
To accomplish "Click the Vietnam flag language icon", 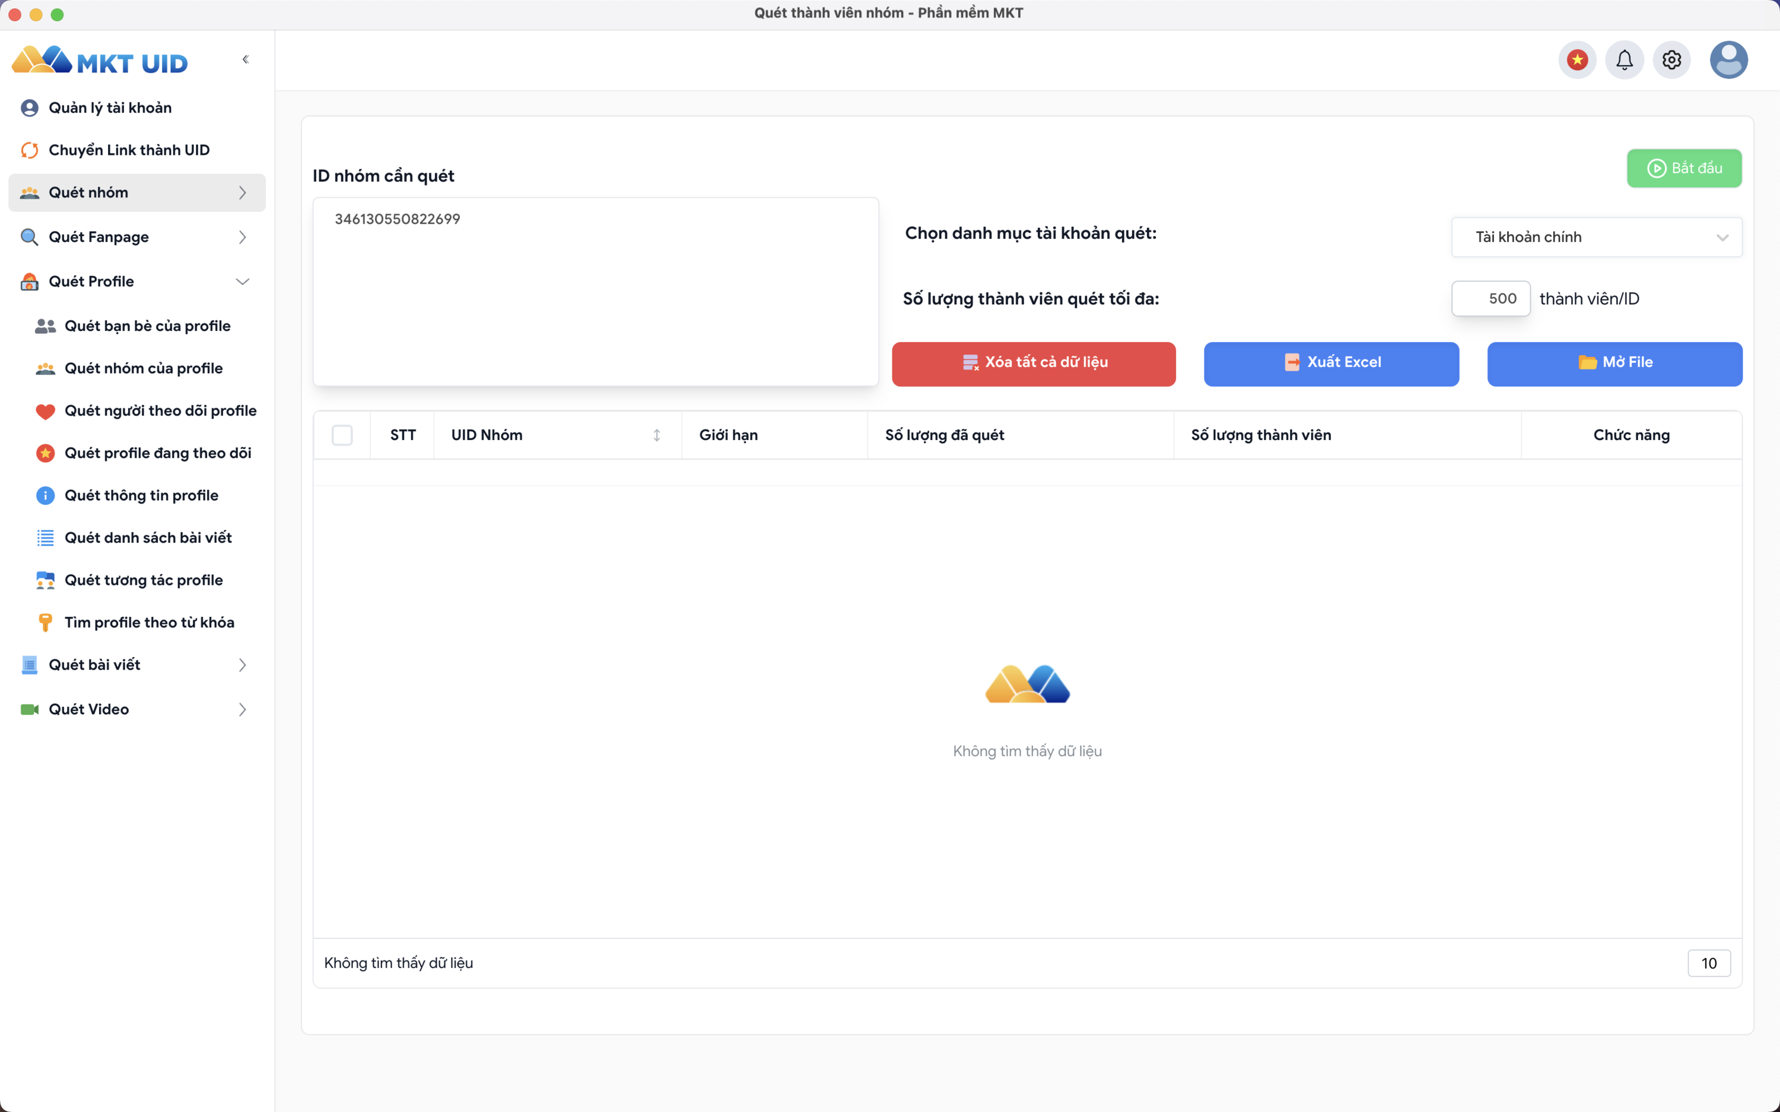I will pos(1577,59).
